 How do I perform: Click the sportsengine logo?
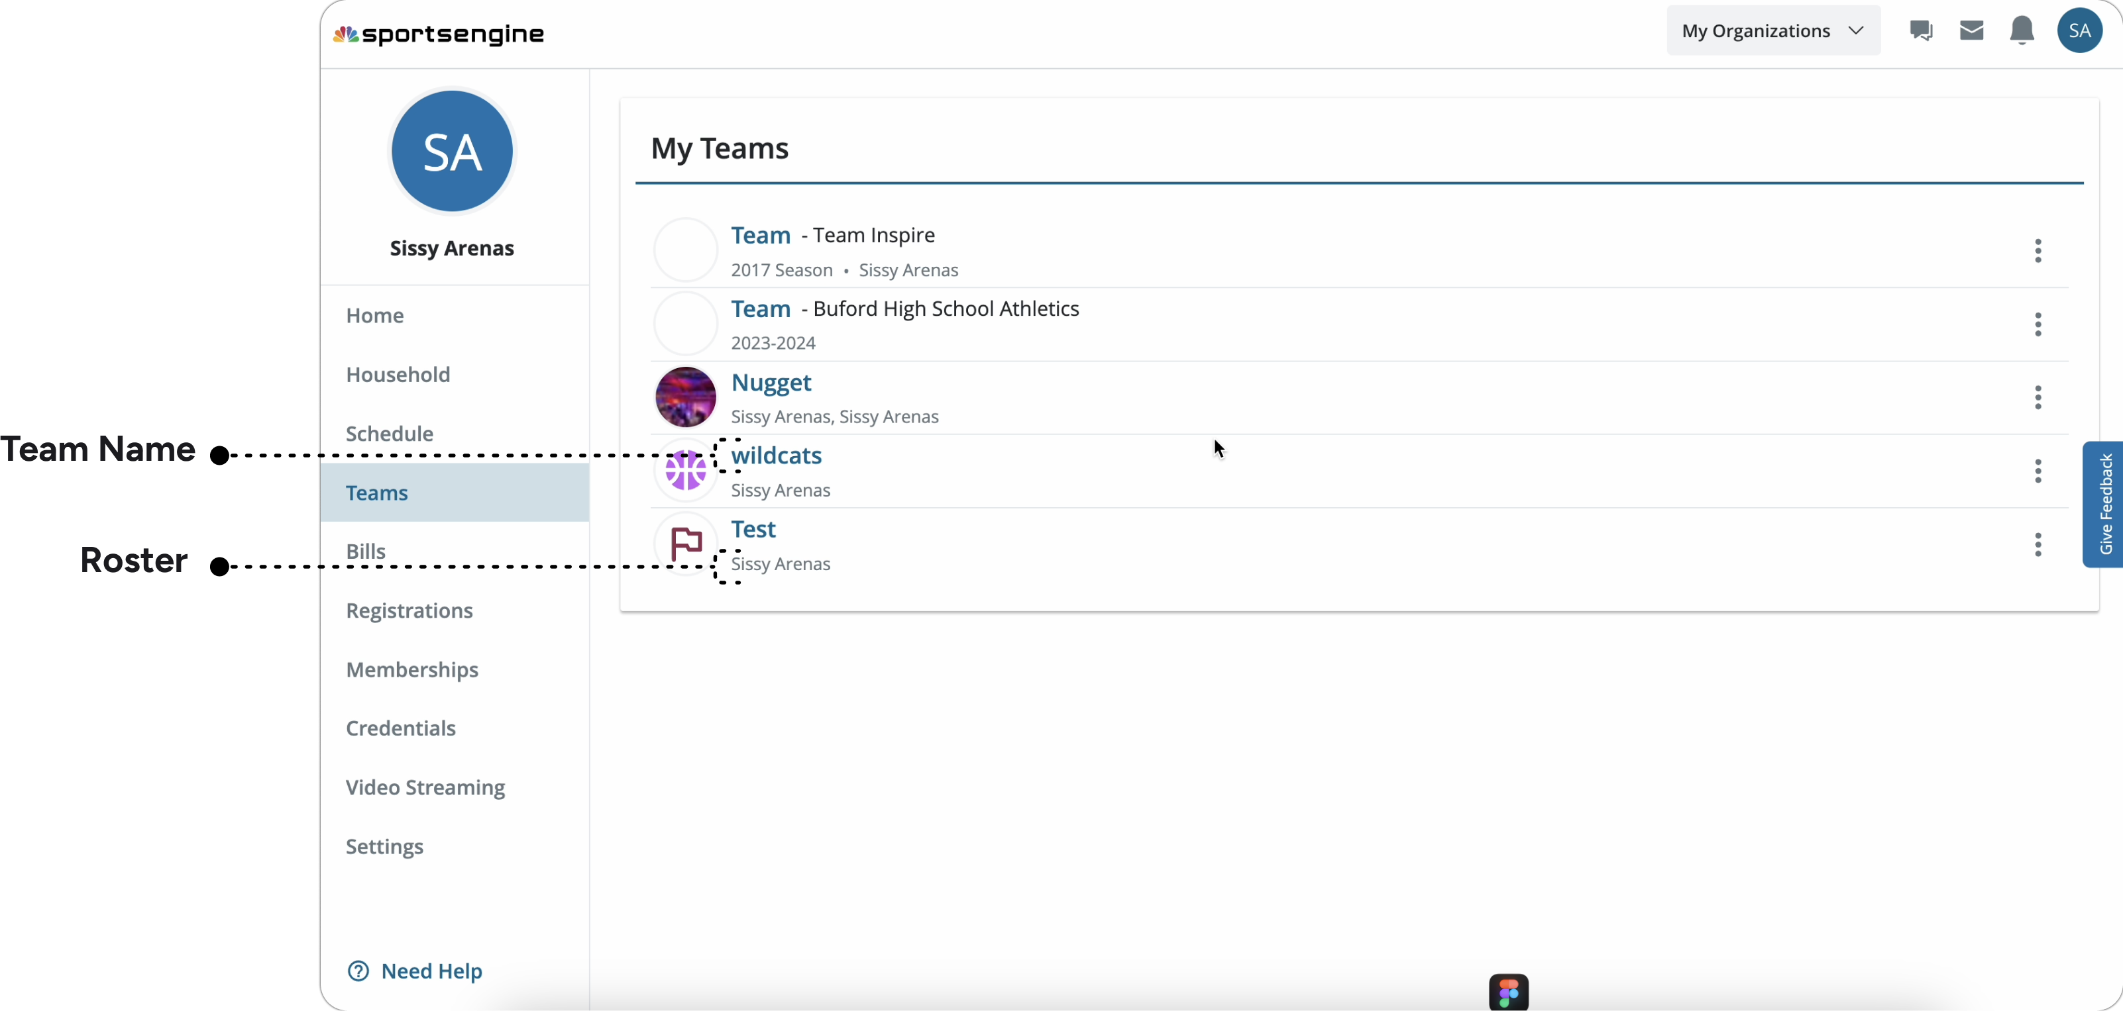pos(439,34)
